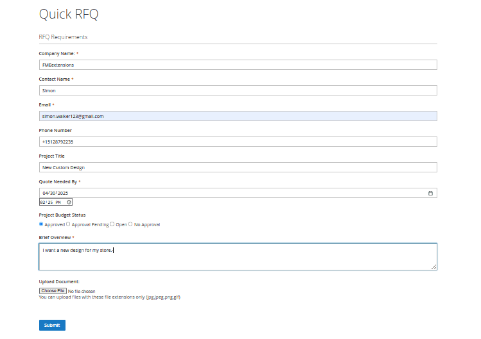Click the 02:25 PM time input

click(x=56, y=202)
